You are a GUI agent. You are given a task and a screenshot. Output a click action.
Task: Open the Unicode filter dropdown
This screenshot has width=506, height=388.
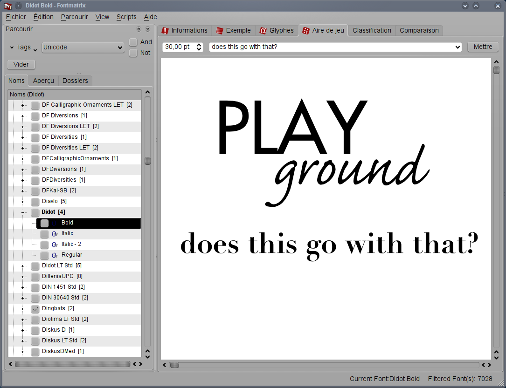83,48
